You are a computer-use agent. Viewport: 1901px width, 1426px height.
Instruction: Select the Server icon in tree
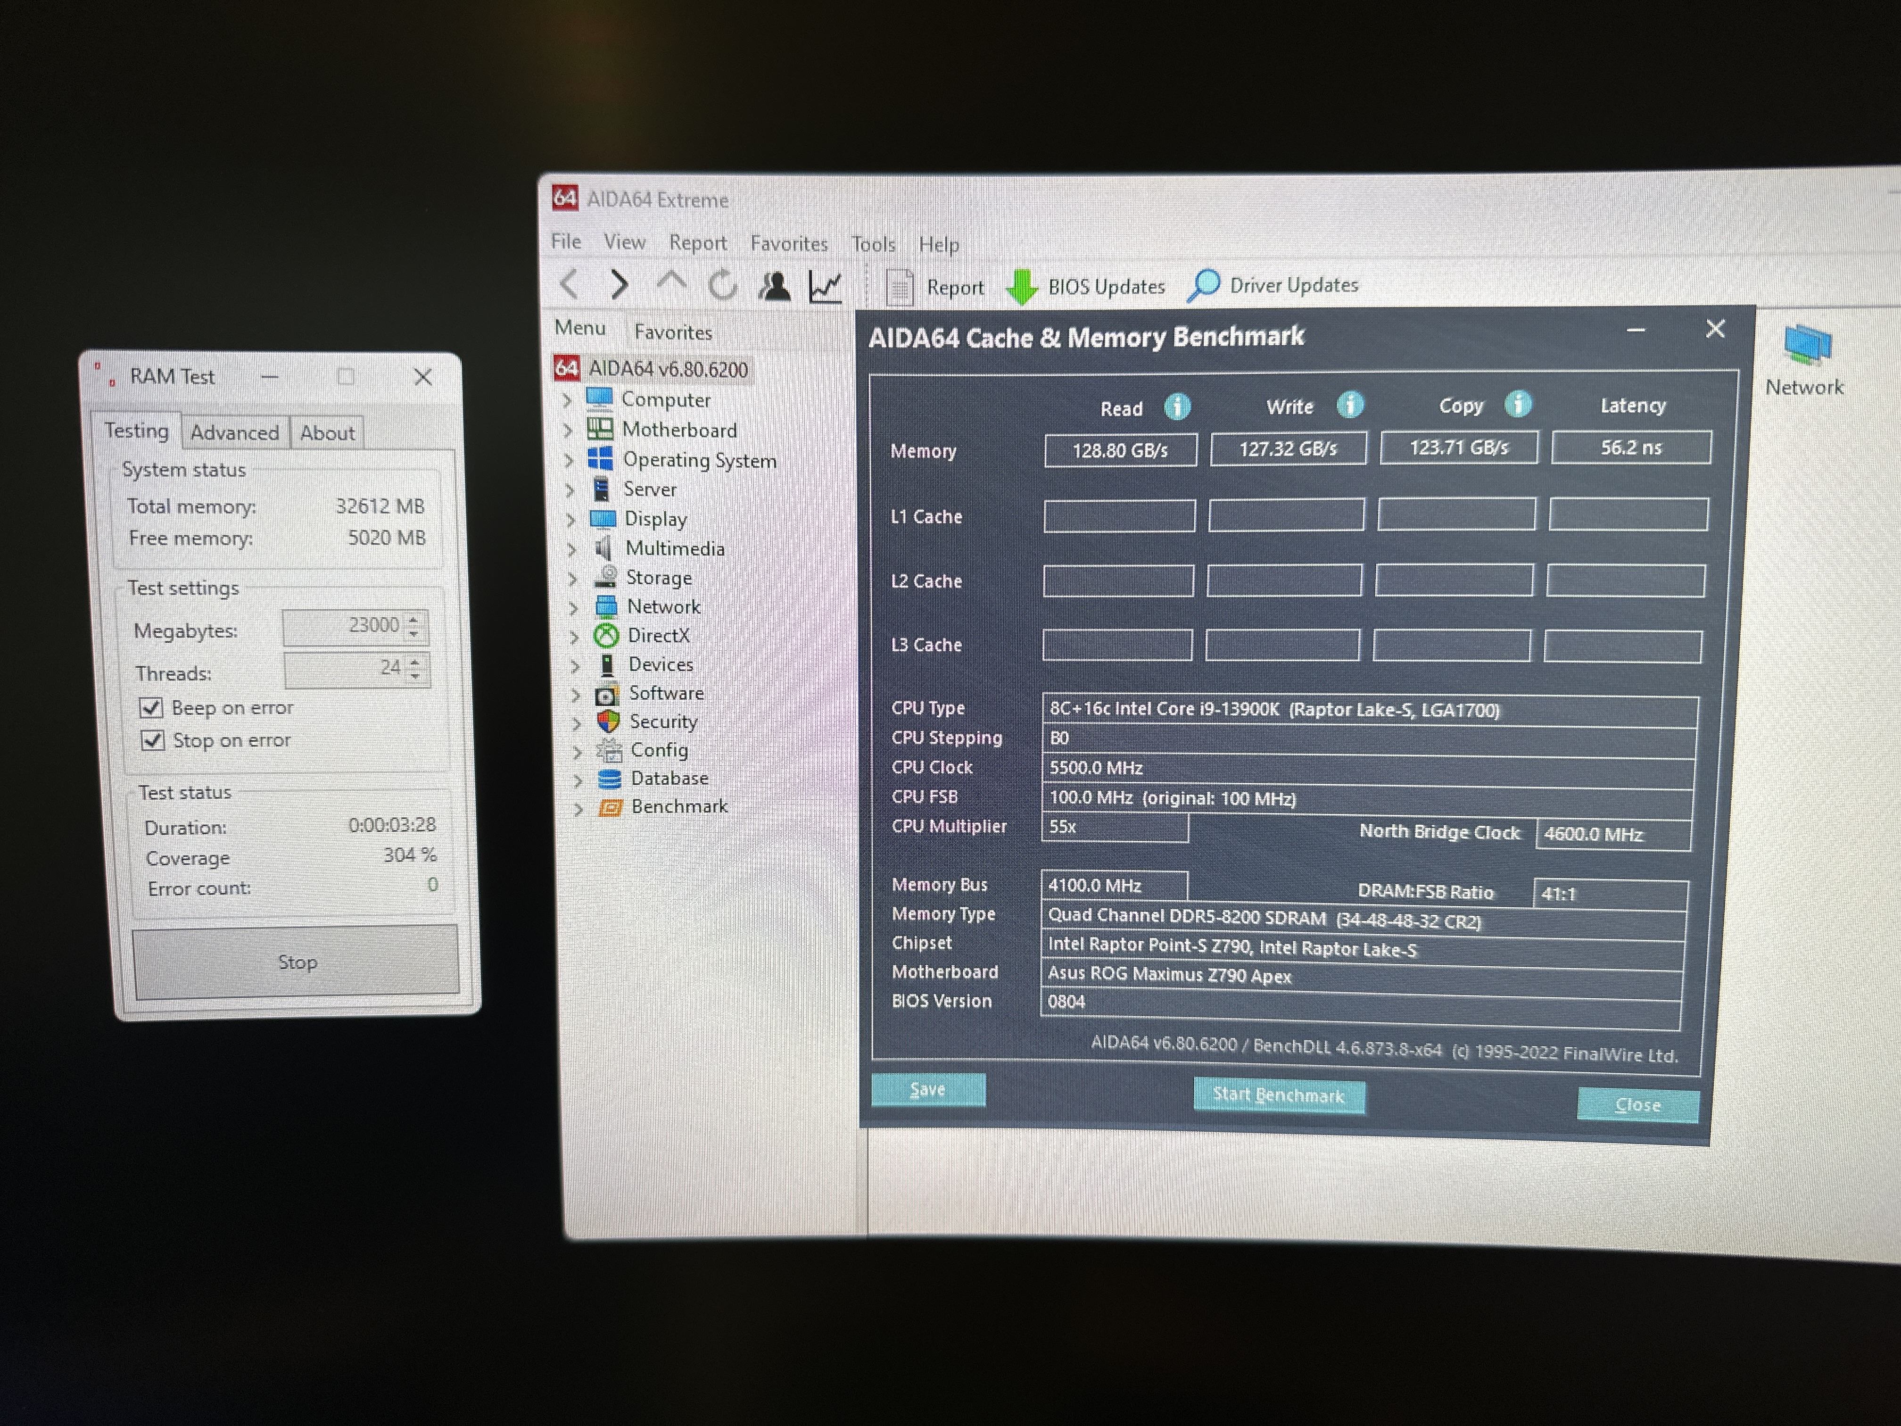[602, 488]
